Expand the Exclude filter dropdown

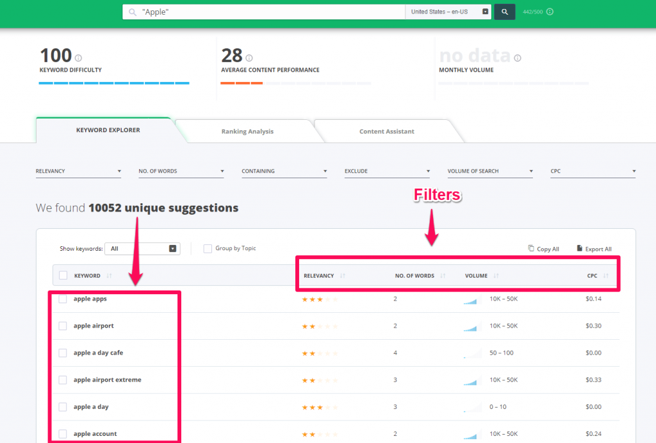point(387,171)
